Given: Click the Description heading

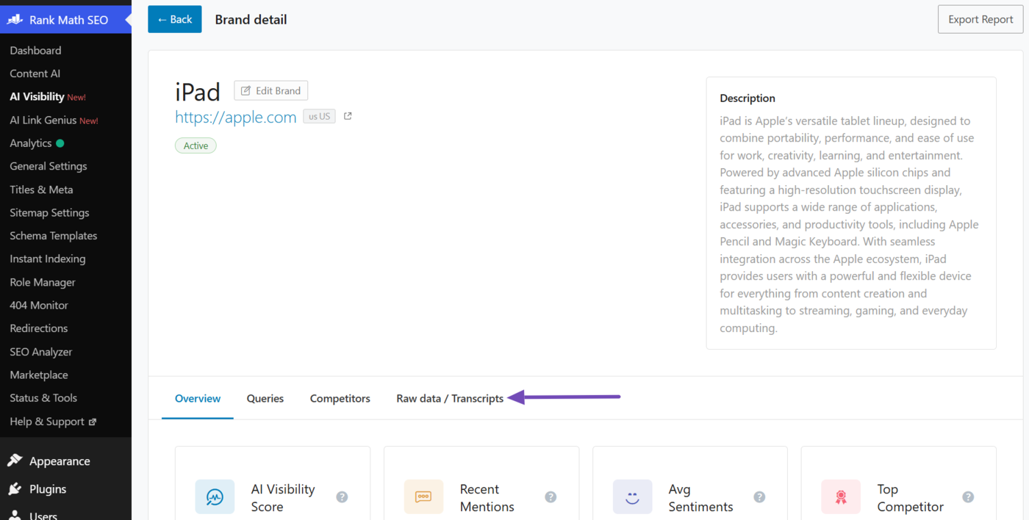Looking at the screenshot, I should pos(747,98).
